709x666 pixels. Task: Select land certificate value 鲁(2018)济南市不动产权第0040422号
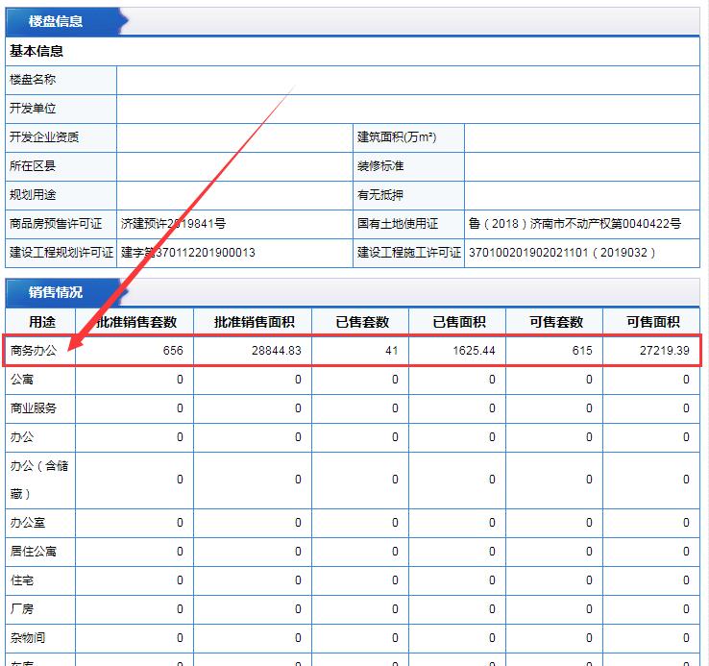coord(575,224)
